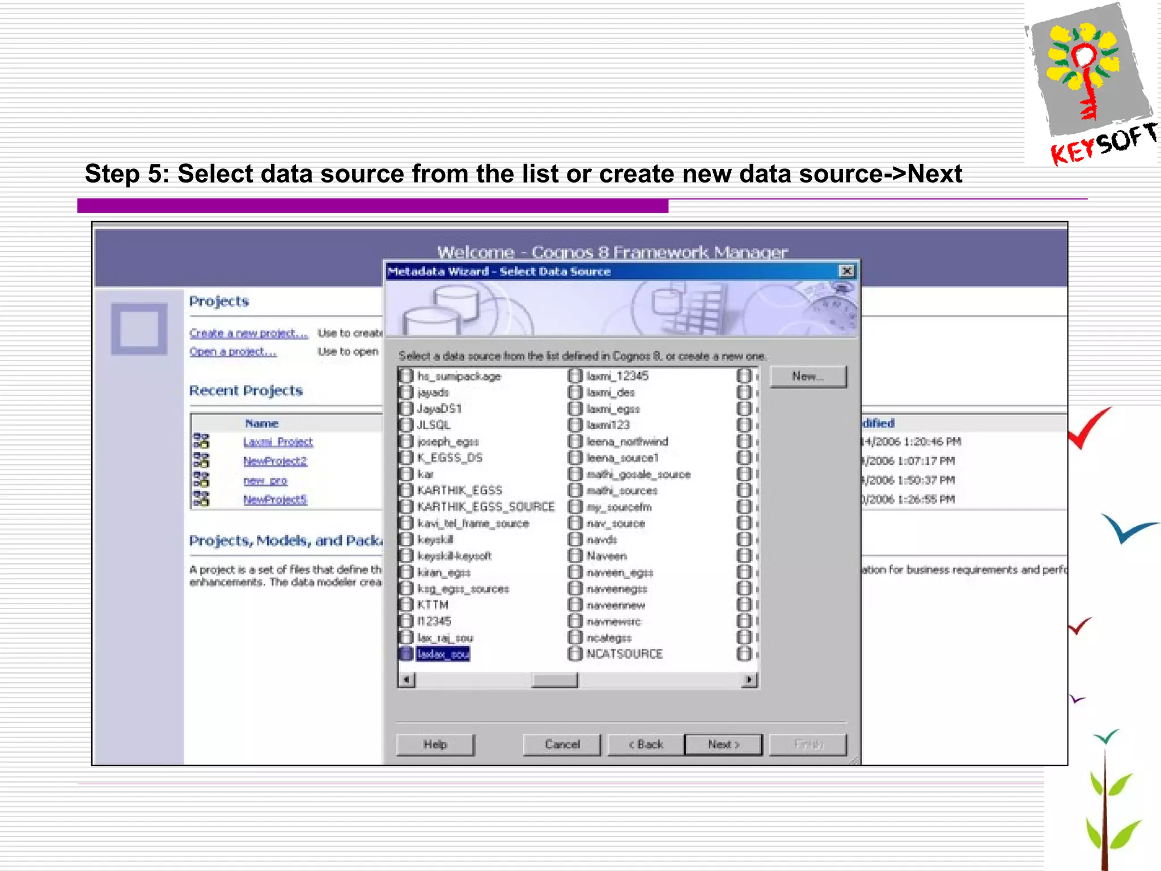
Task: Select keyskill-keysoft data source
Action: tap(454, 556)
